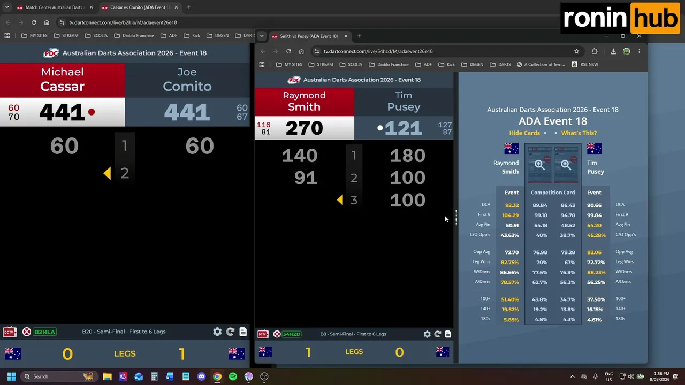The image size is (685, 385).
Task: Open extensions puzzle icon in front window
Action: pyautogui.click(x=595, y=51)
